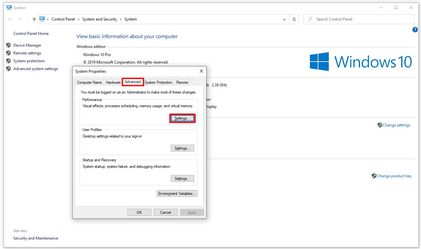Close the System Properties dialog
The height and width of the screenshot is (249, 421).
pyautogui.click(x=201, y=71)
